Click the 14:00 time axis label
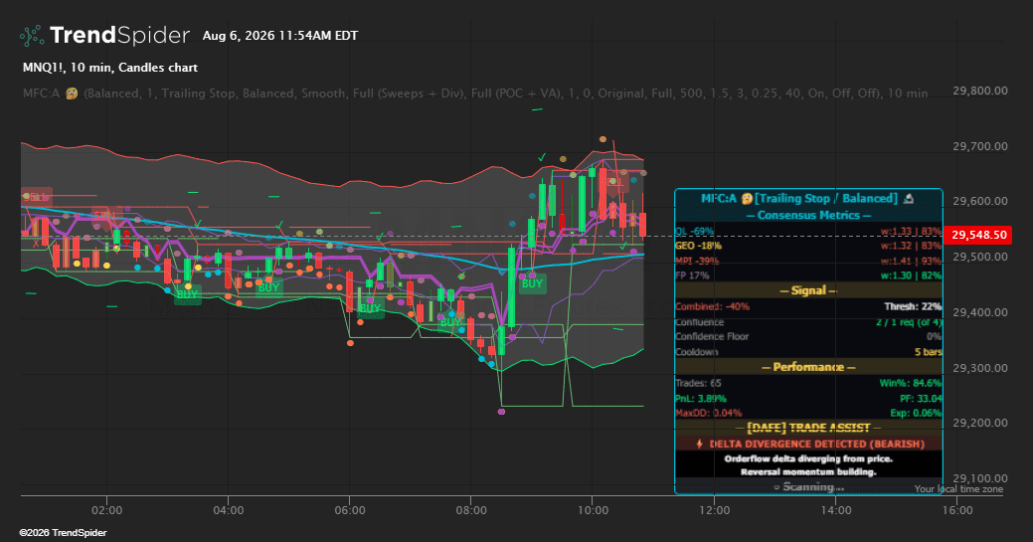Screen dimensions: 1033x542 [x=836, y=510]
